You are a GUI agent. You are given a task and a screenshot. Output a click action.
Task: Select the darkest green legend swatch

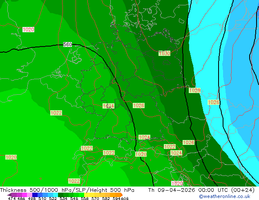pyautogui.click(x=60, y=195)
